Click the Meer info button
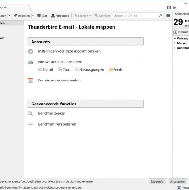Screen dimensions: 189x190 click(157, 182)
